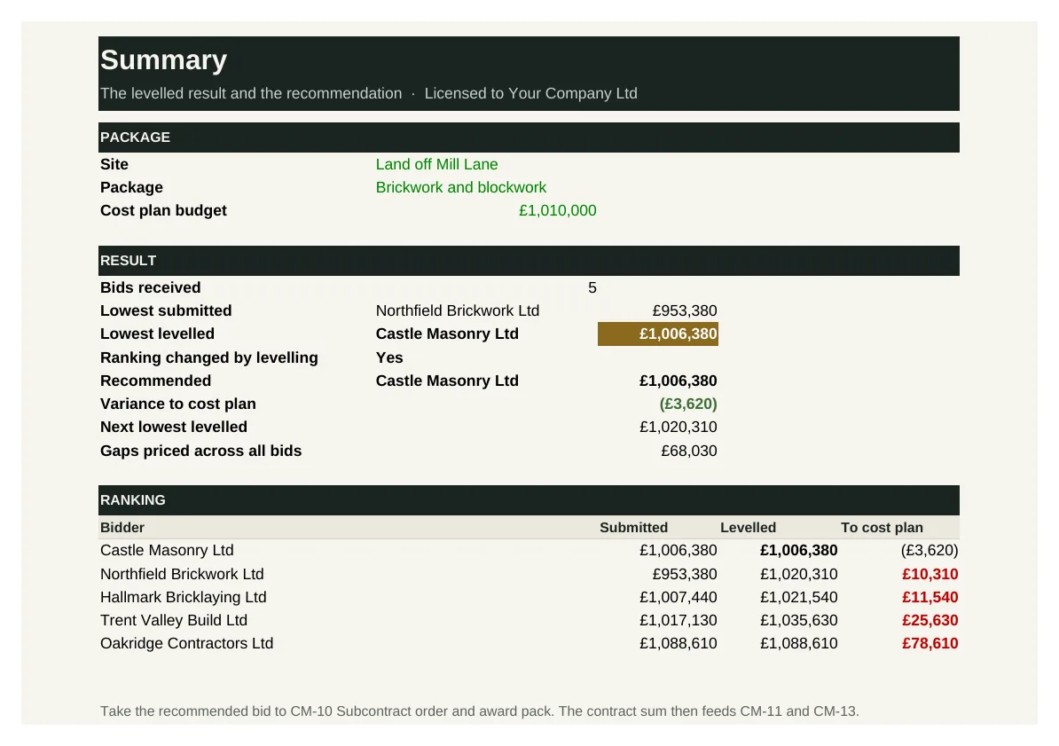This screenshot has height=746, width=1059.
Task: Click the 'To cost plan' column header
Action: click(882, 528)
